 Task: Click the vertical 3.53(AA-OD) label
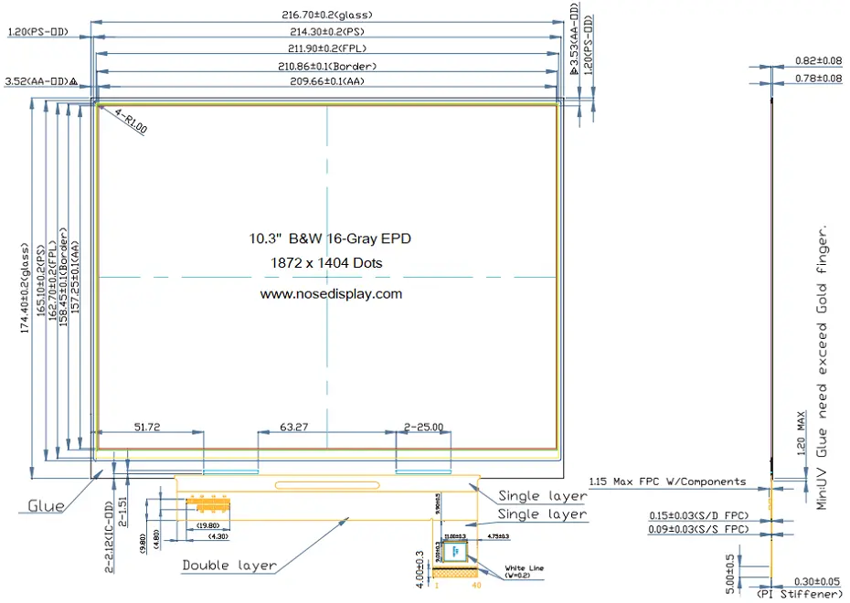(575, 38)
